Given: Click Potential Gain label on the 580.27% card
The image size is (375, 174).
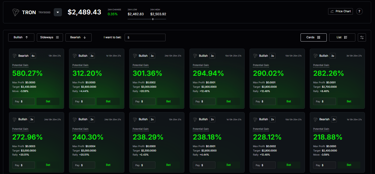Looking at the screenshot, I should point(20,65).
